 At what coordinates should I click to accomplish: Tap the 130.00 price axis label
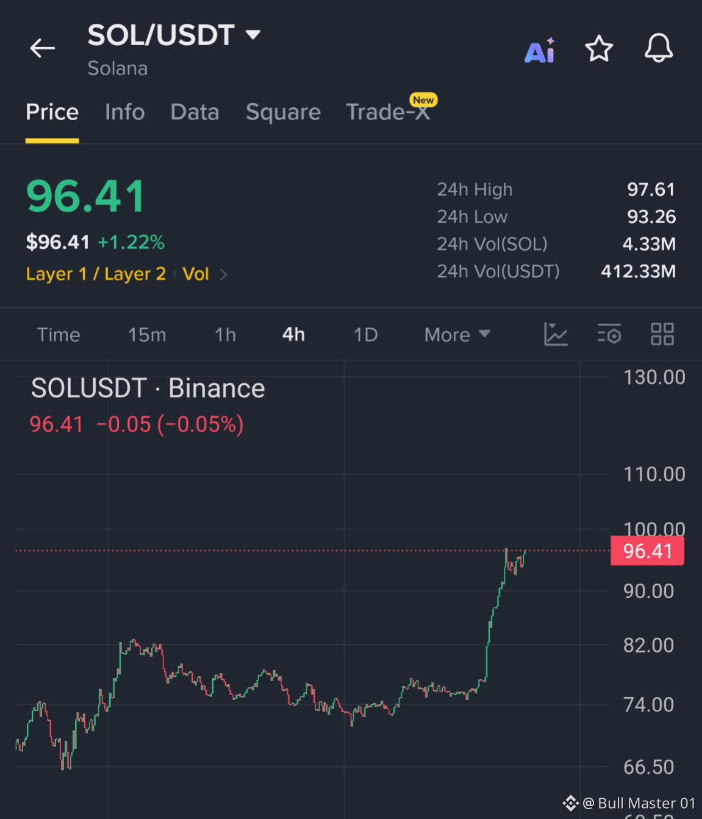click(654, 377)
